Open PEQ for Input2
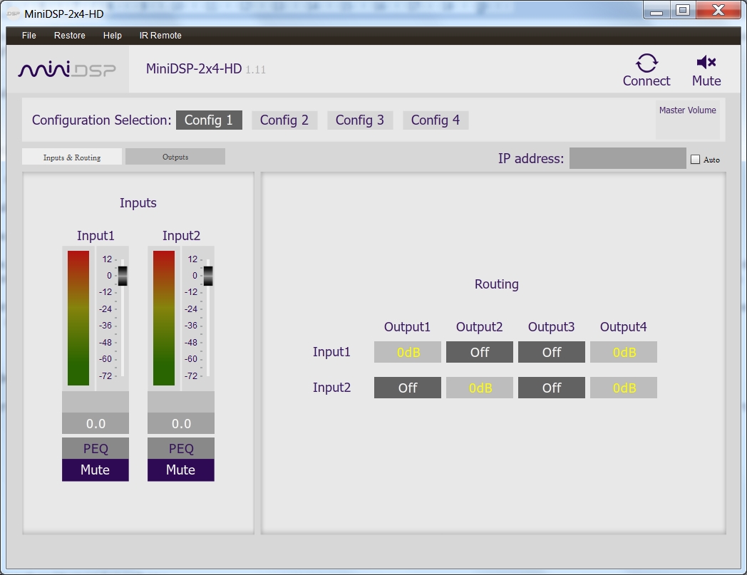The width and height of the screenshot is (747, 575). click(x=181, y=448)
